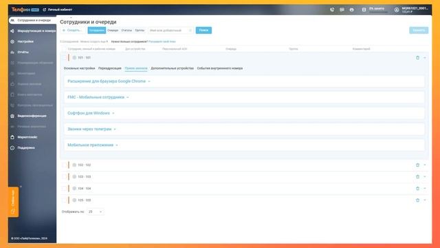Viewport: 440px width, 248px height.
Task: Delete employee 102 with trash icon
Action: point(417,165)
